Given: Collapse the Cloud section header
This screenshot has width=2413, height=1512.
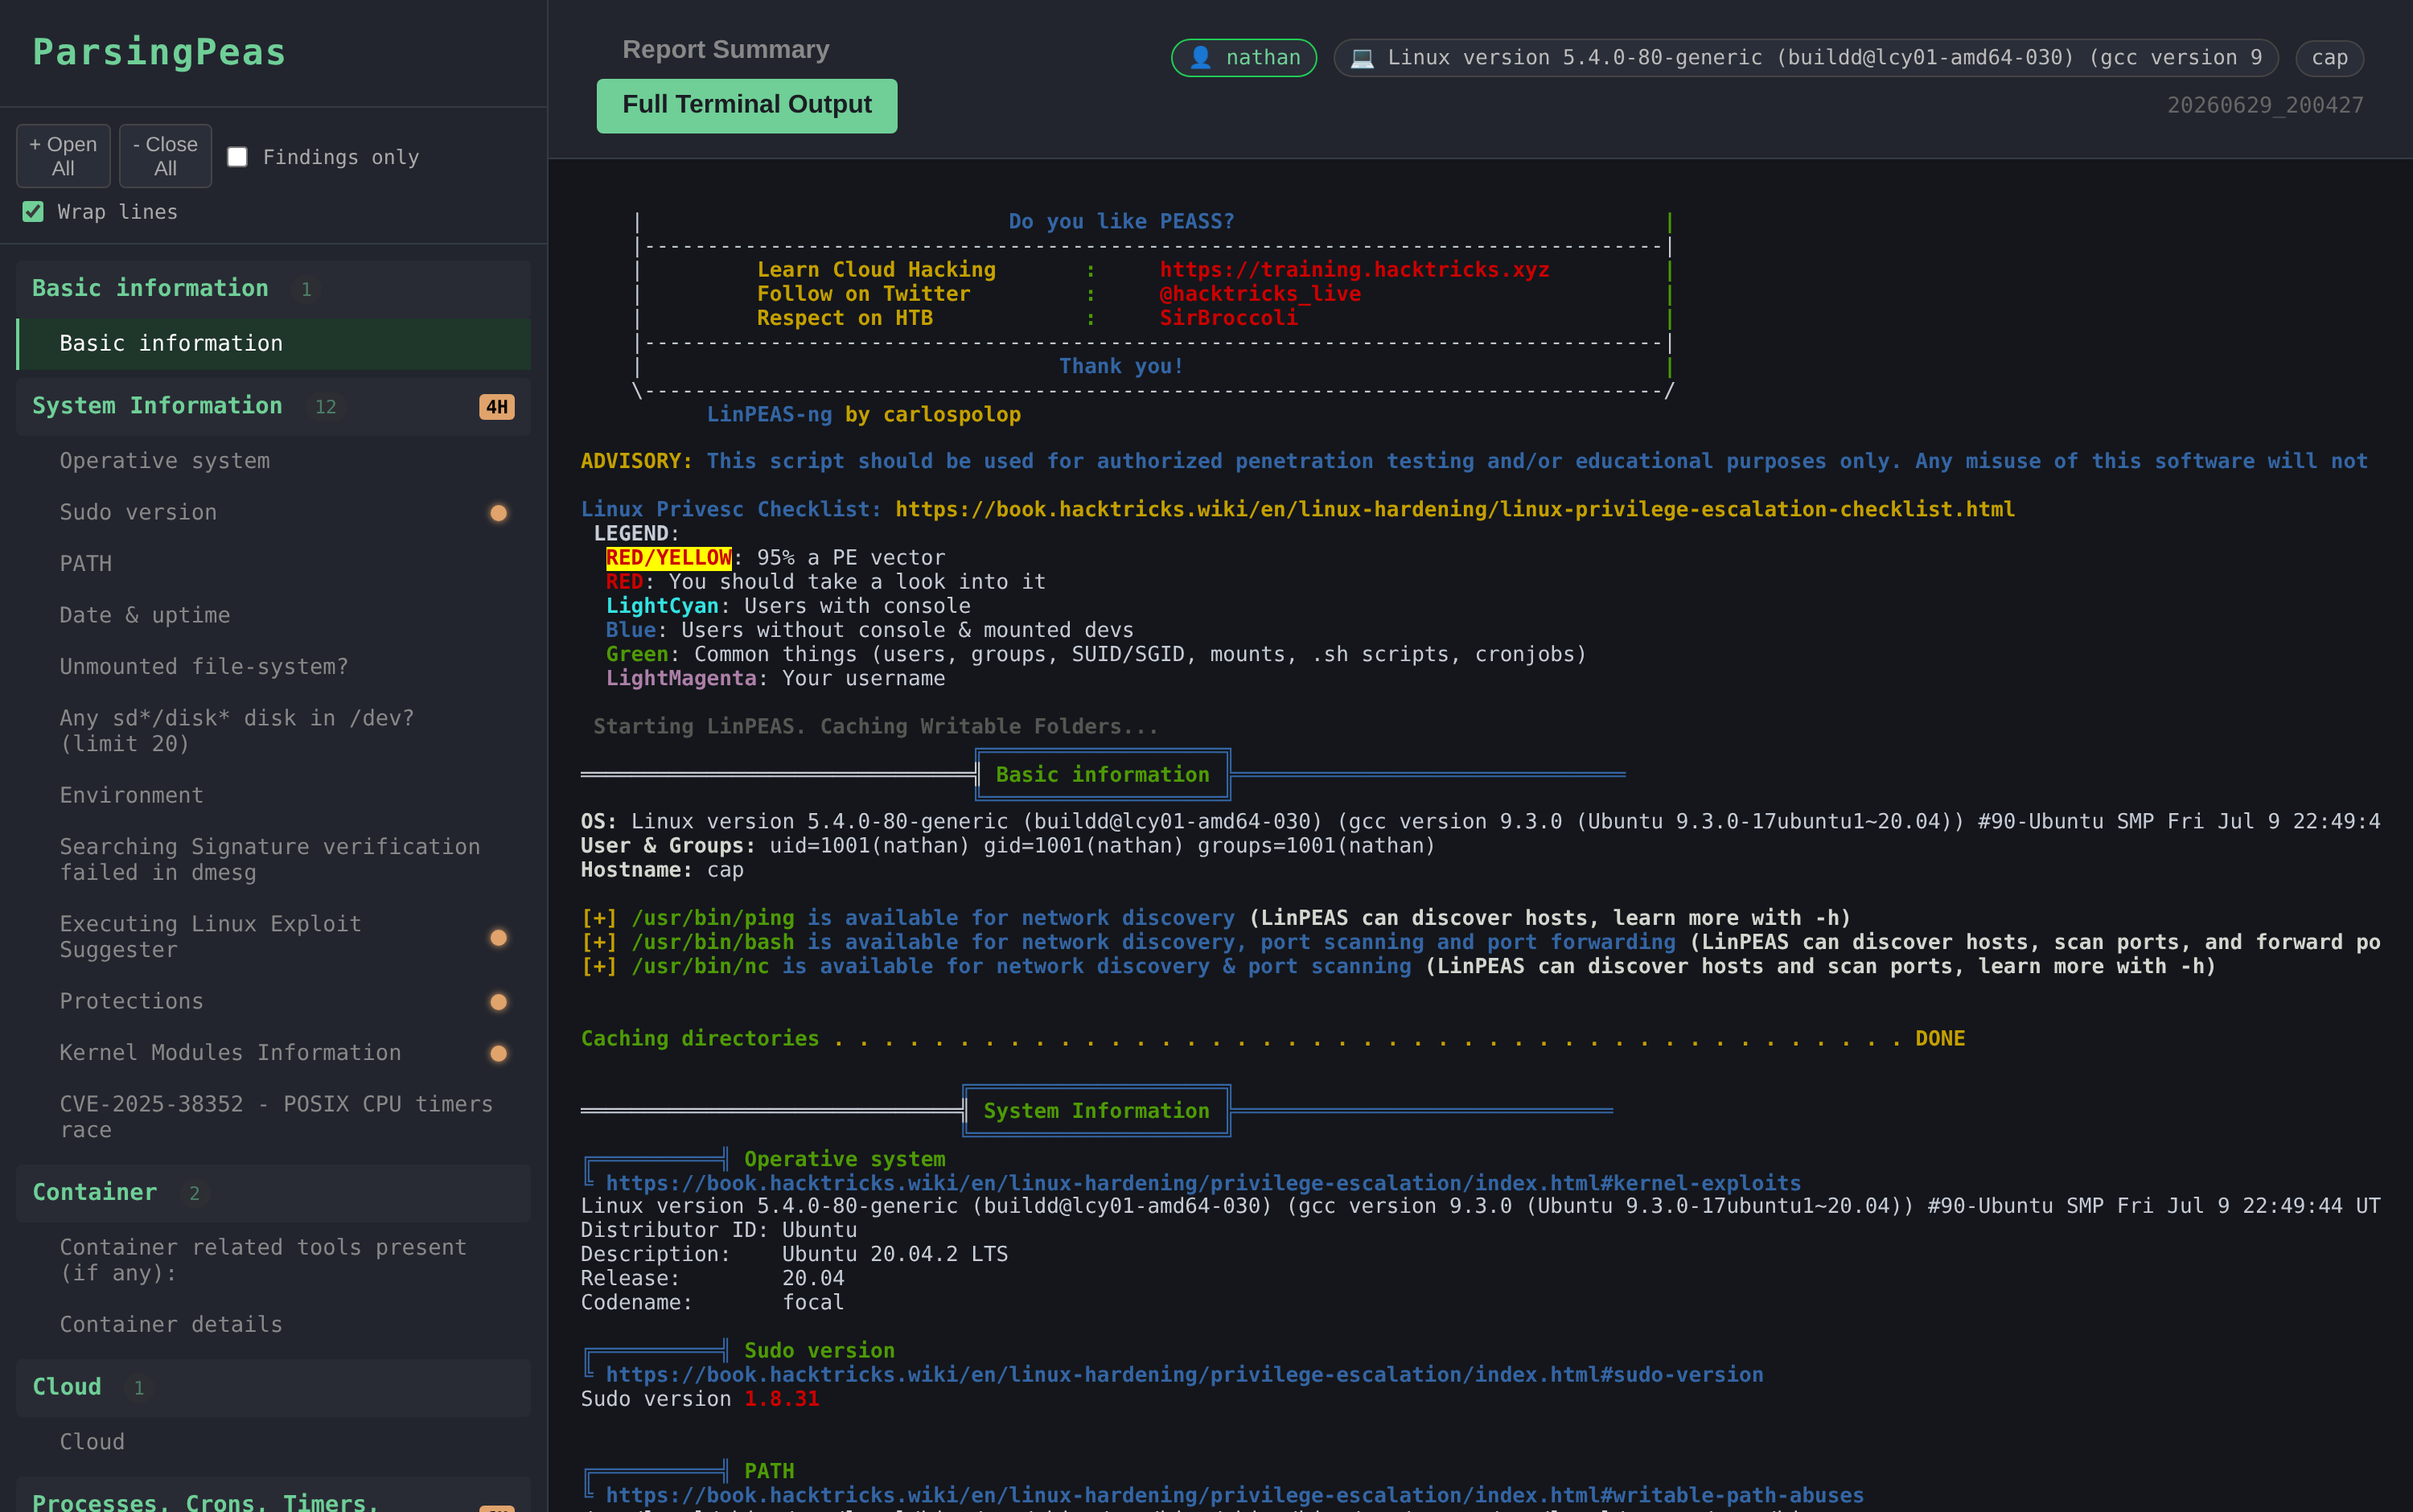Looking at the screenshot, I should point(273,1388).
